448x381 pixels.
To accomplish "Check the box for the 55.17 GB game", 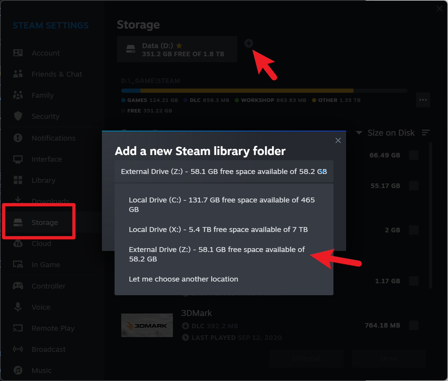I will (x=414, y=186).
